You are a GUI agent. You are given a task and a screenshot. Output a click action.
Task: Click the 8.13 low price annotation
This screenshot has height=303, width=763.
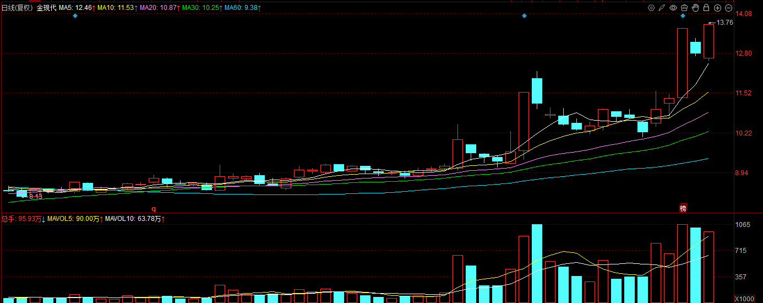point(36,197)
